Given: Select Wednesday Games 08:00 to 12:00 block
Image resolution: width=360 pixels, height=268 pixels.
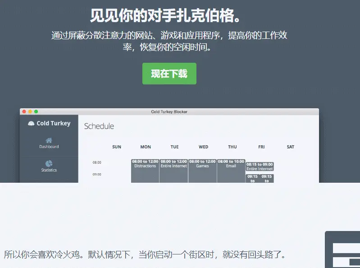Looking at the screenshot, I should tap(202, 171).
